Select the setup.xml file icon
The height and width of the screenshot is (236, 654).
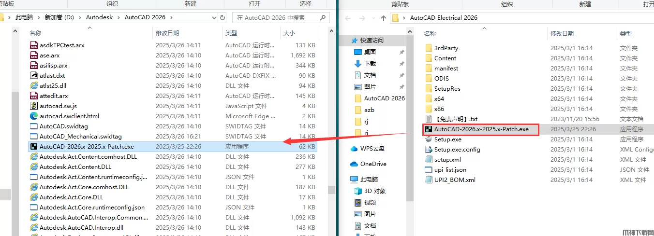coord(429,159)
